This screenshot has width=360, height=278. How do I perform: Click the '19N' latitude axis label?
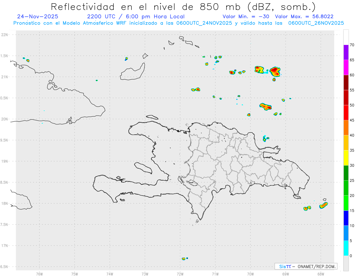[5, 161]
